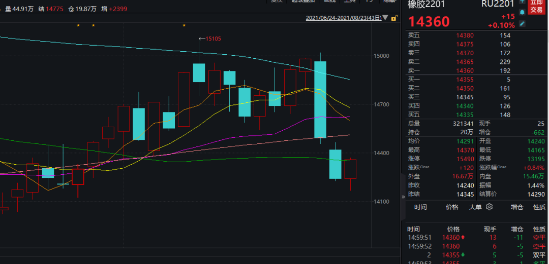Click the 内盘 value 15.46万
The image size is (549, 264).
[534, 177]
